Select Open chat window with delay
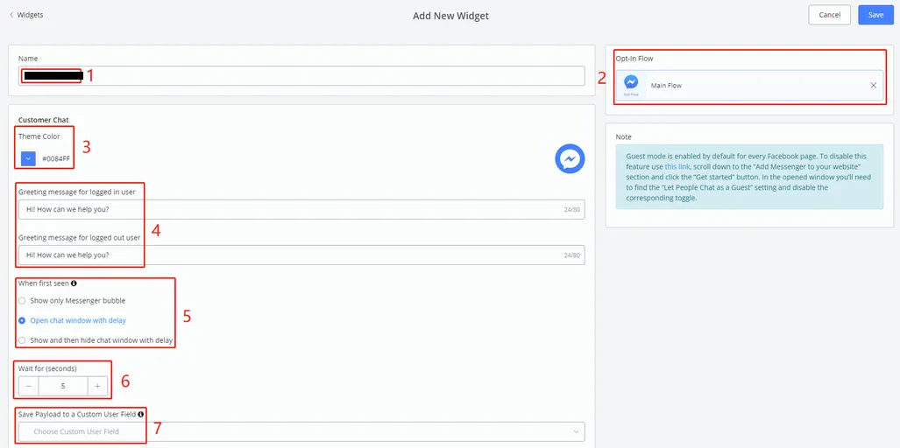Viewport: 900px width, 448px height. [x=72, y=320]
